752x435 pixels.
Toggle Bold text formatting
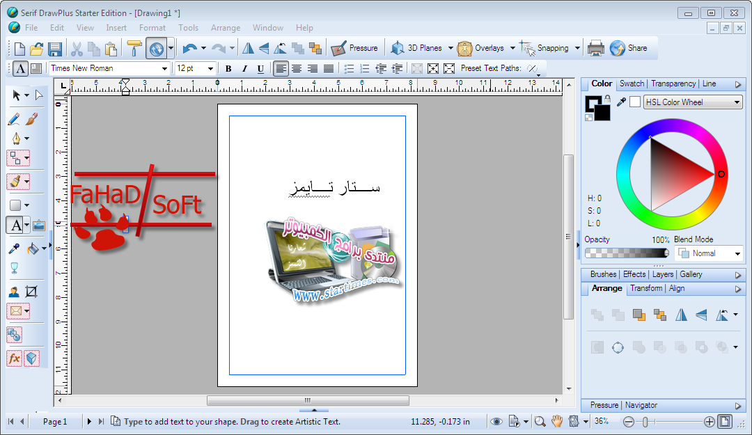click(228, 68)
